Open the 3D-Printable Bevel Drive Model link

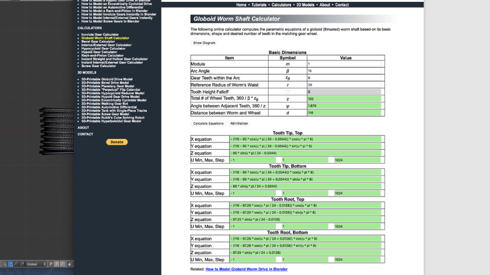coord(105,83)
